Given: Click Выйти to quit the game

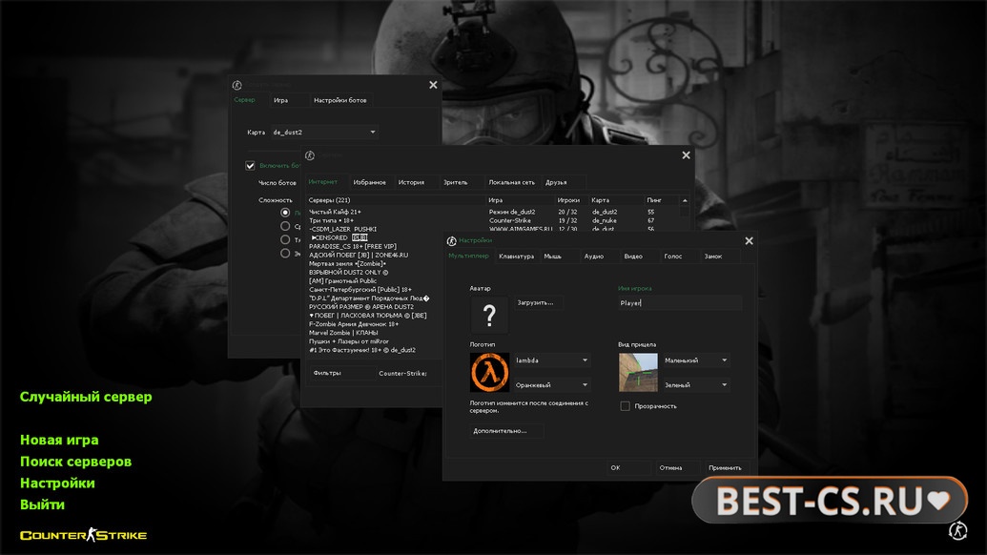Looking at the screenshot, I should [x=42, y=504].
